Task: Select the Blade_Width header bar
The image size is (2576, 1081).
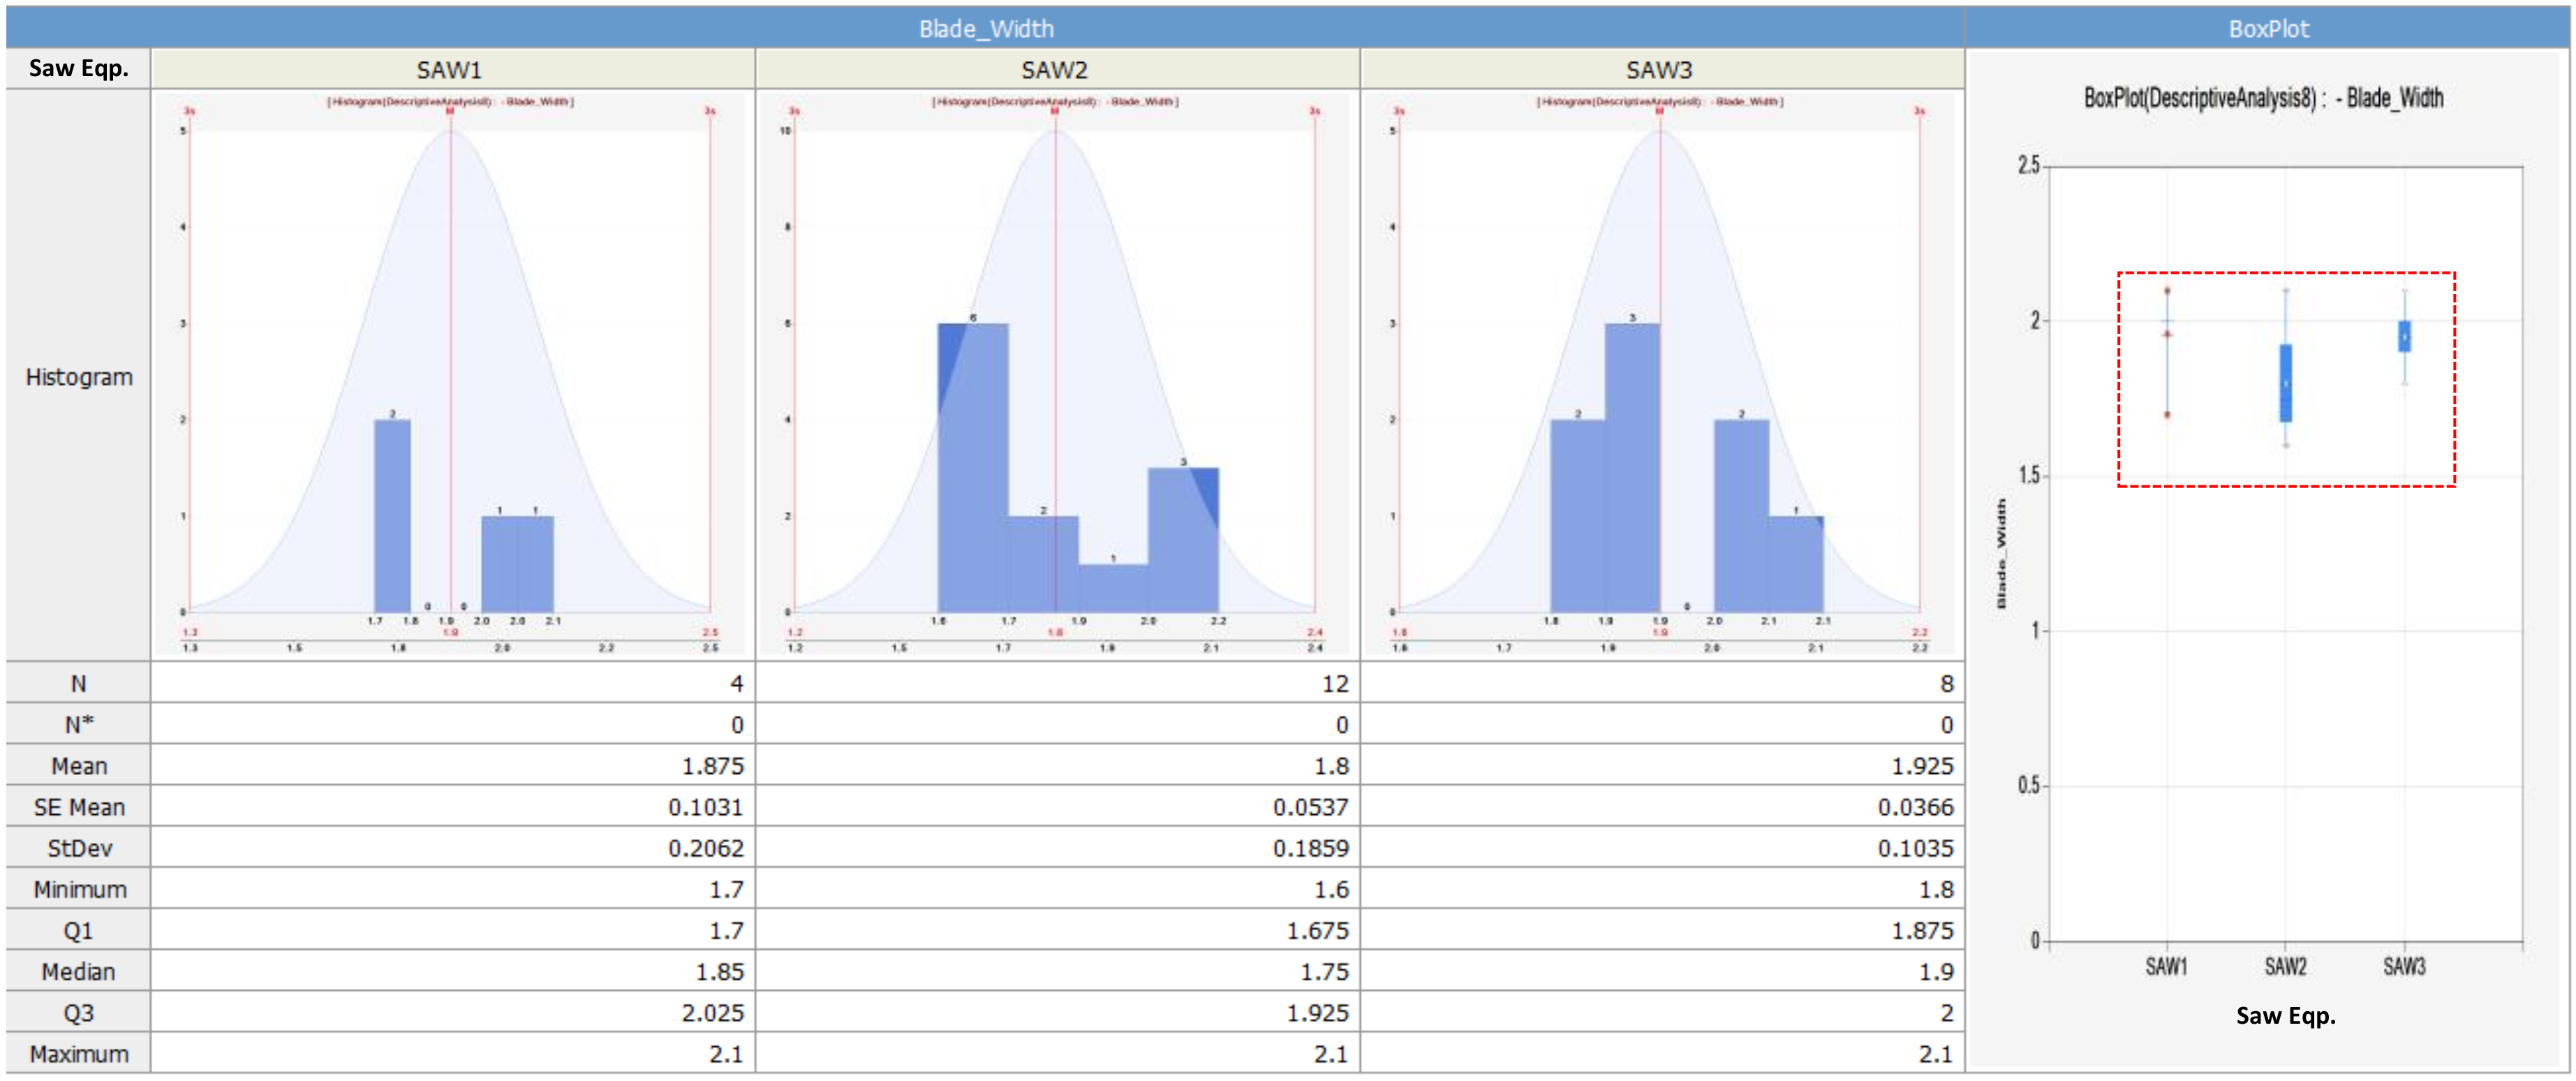Action: pos(985,28)
